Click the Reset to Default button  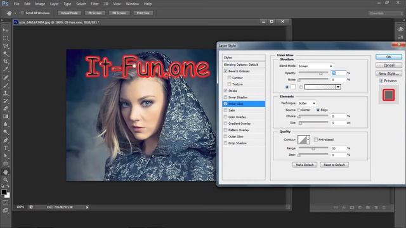334,165
